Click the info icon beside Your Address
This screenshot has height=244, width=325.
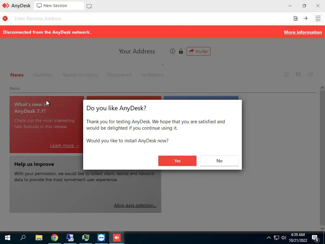[172, 51]
